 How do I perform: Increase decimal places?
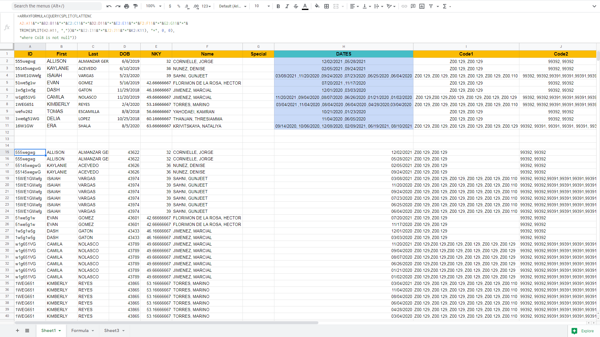(x=196, y=6)
